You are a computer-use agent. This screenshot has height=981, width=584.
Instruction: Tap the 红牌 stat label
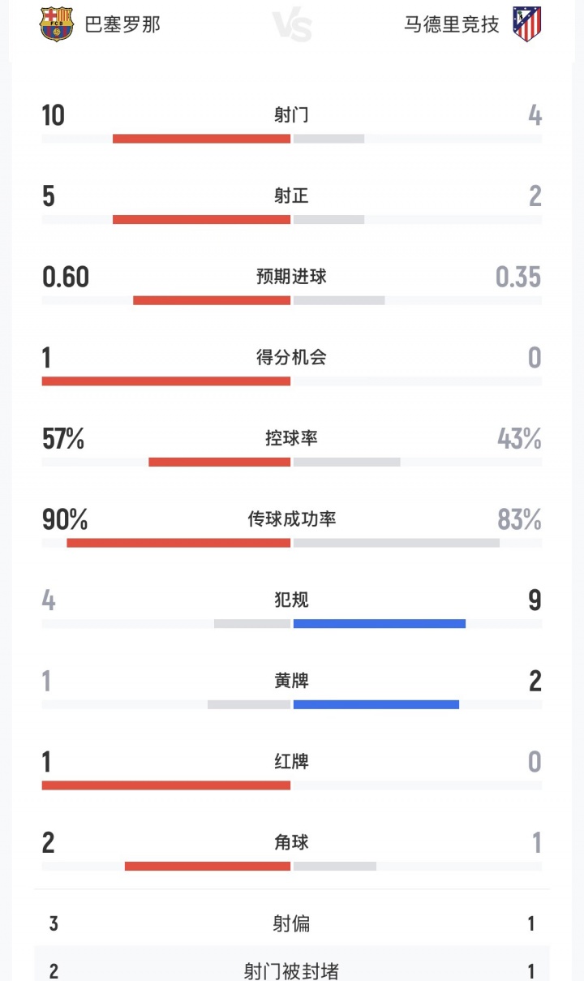click(x=291, y=762)
